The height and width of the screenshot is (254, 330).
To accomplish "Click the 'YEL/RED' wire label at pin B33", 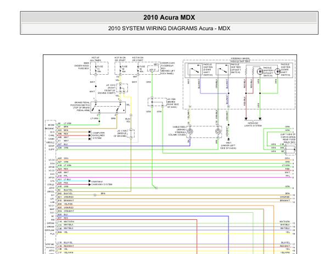I will point(68,204).
